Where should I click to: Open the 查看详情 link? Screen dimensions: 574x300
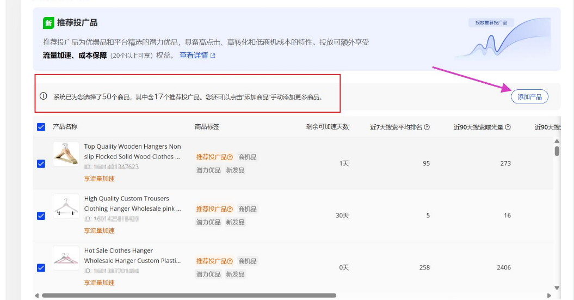[194, 56]
